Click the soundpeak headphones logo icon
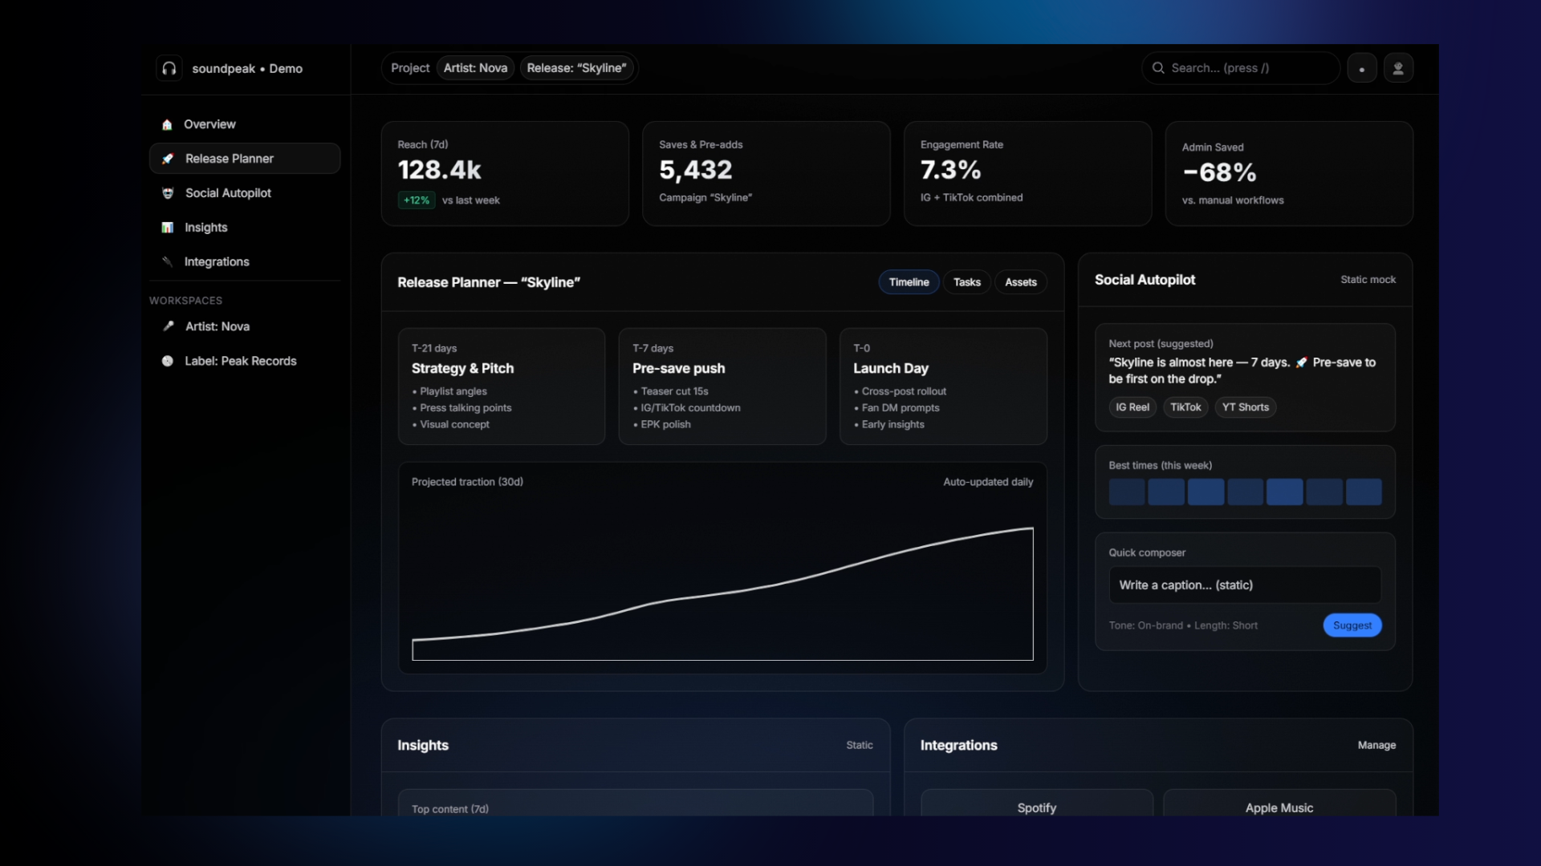The image size is (1541, 866). coord(169,69)
